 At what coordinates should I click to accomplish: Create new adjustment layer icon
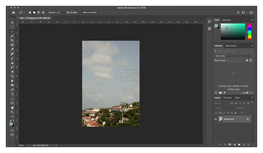[234, 144]
